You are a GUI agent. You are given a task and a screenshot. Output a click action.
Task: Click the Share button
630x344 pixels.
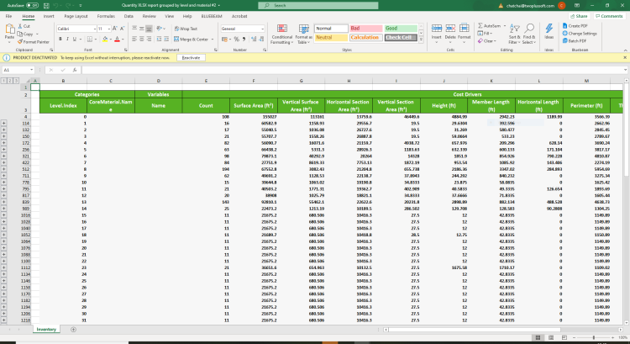(x=578, y=16)
